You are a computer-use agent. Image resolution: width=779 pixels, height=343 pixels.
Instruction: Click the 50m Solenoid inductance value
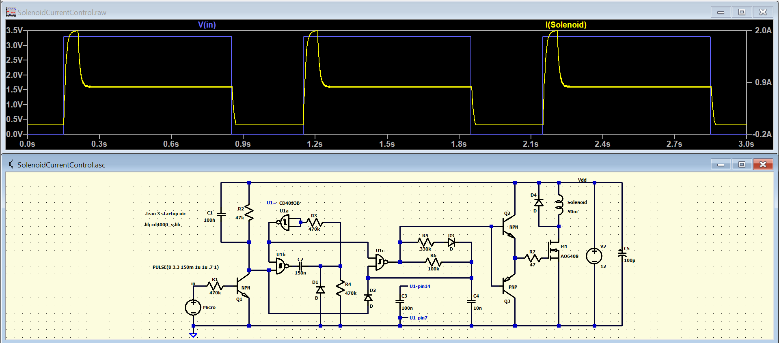pos(572,212)
